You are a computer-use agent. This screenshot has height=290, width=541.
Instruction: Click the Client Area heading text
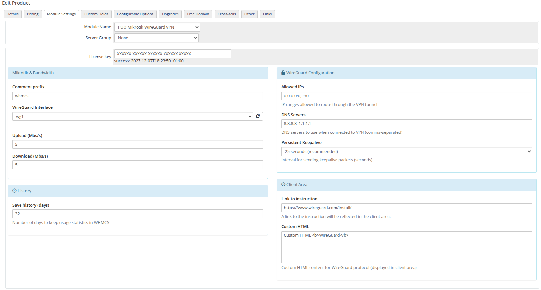tap(297, 184)
